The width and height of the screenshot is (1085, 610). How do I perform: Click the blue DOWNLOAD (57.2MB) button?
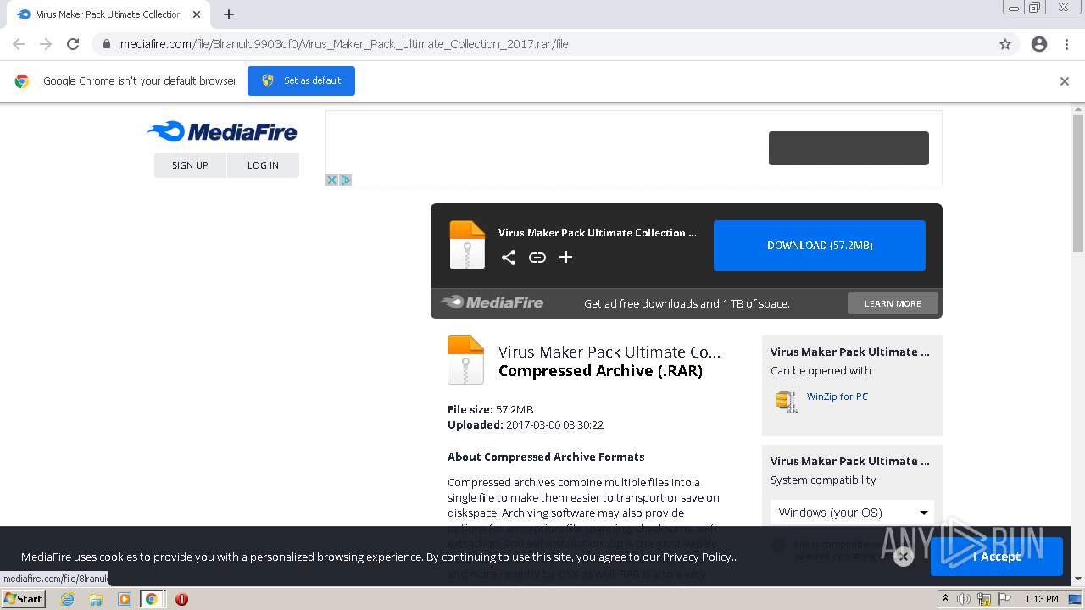pyautogui.click(x=820, y=246)
